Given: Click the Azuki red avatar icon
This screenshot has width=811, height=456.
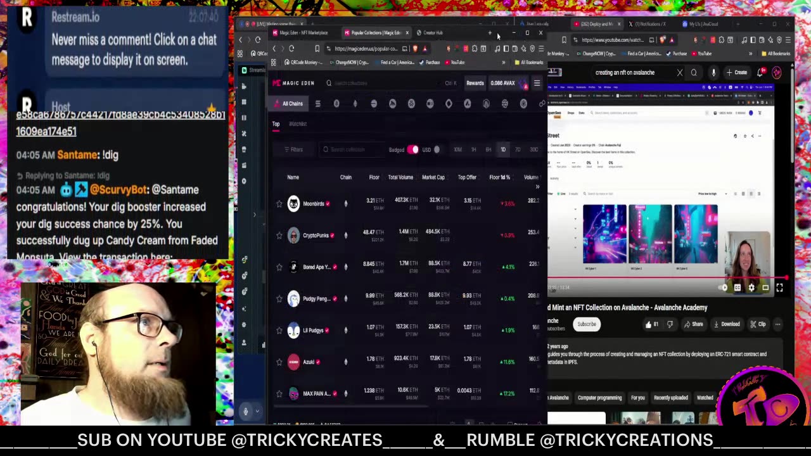Looking at the screenshot, I should tap(293, 362).
